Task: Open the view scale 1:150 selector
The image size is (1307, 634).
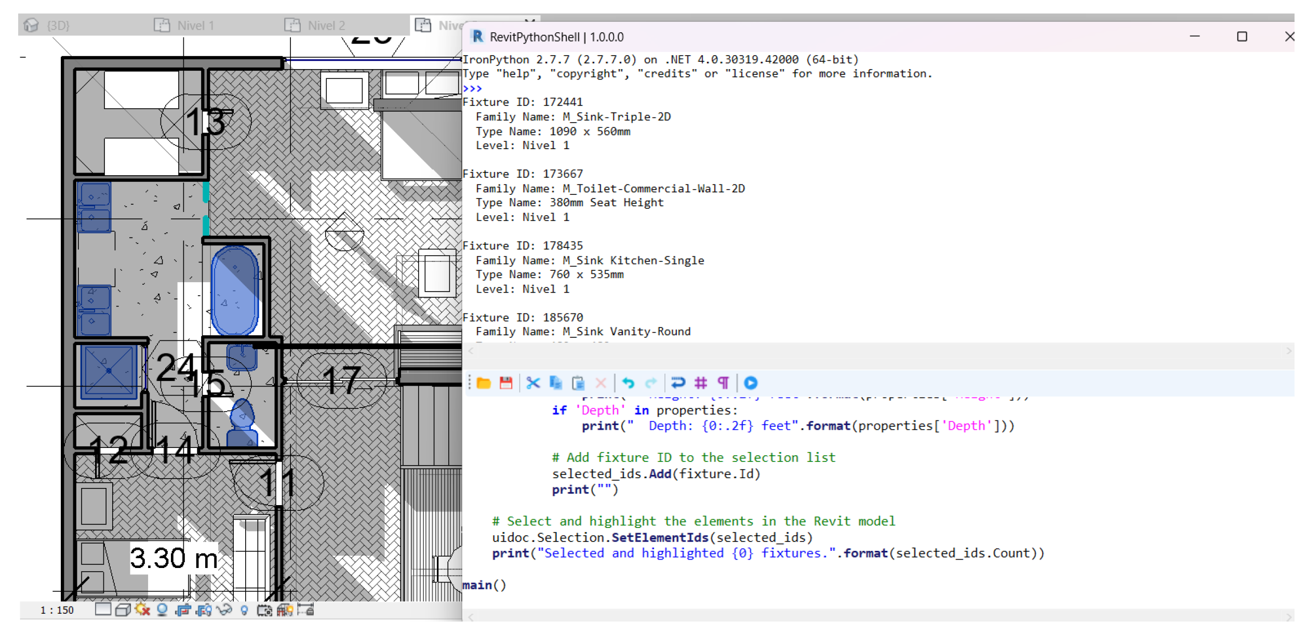Action: click(x=57, y=611)
